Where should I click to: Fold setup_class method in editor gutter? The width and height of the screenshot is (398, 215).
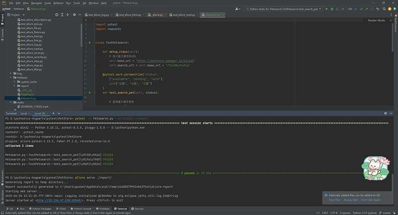coord(95,52)
